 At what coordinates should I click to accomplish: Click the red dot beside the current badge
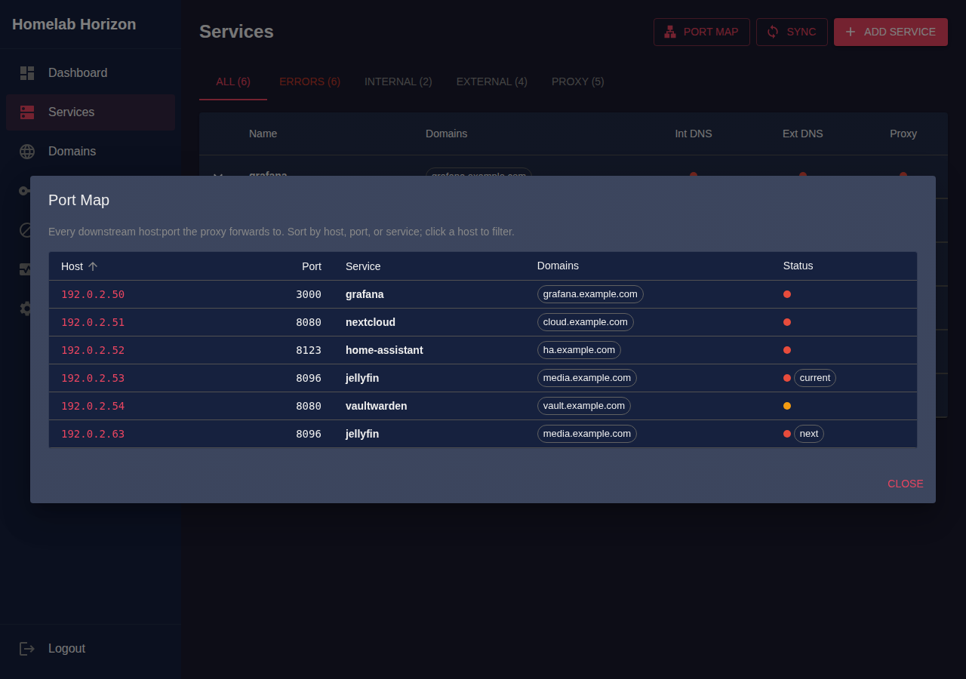[x=787, y=378]
